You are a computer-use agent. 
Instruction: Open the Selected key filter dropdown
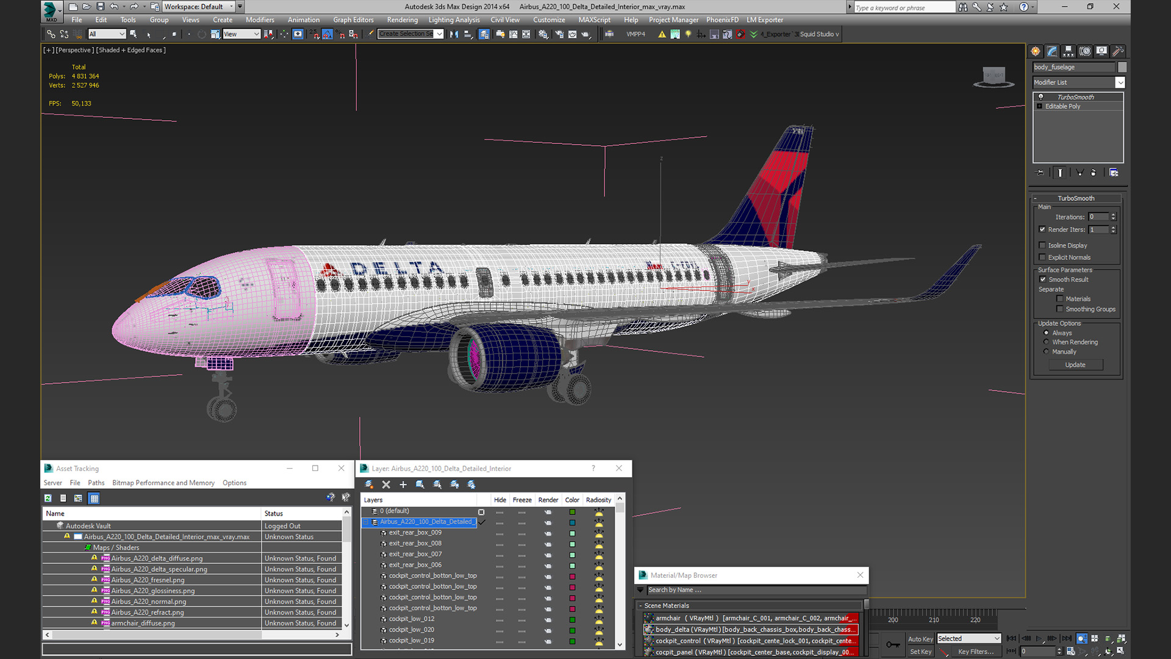(969, 639)
